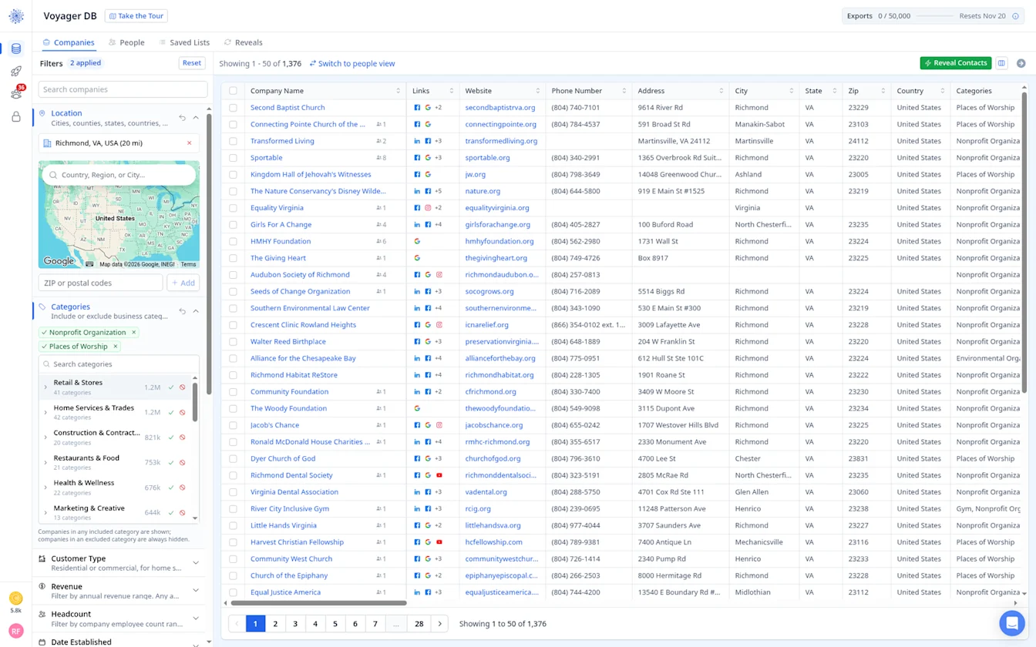Select the Companies tab

point(69,42)
